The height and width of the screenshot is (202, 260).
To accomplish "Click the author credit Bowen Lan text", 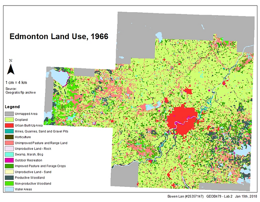I will click(185, 196).
